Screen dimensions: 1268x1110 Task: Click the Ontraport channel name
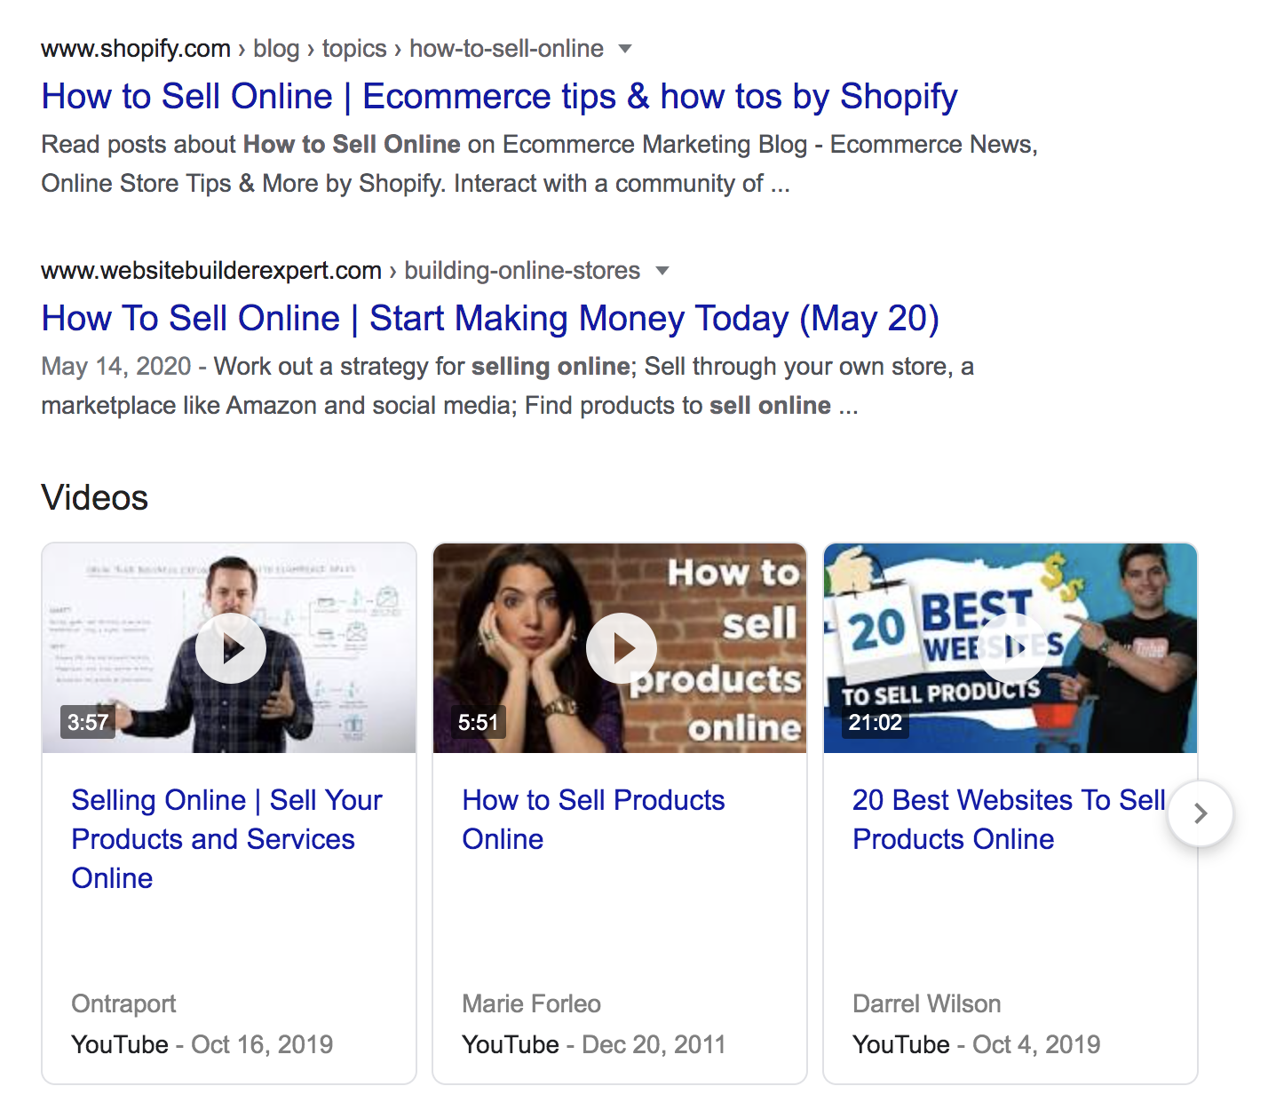(x=123, y=1004)
